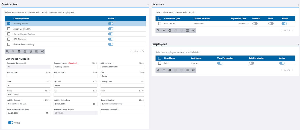The width and height of the screenshot is (300, 130).
Task: Toggle Active switch for Aspen Electric, LLC
Action: (x=111, y=29)
